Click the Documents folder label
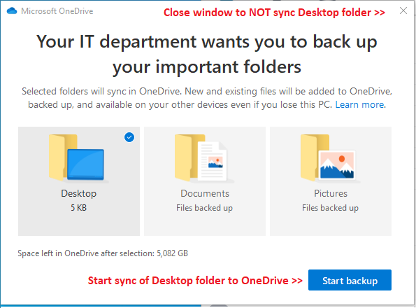Screen dimensions: 416x308 [205, 193]
